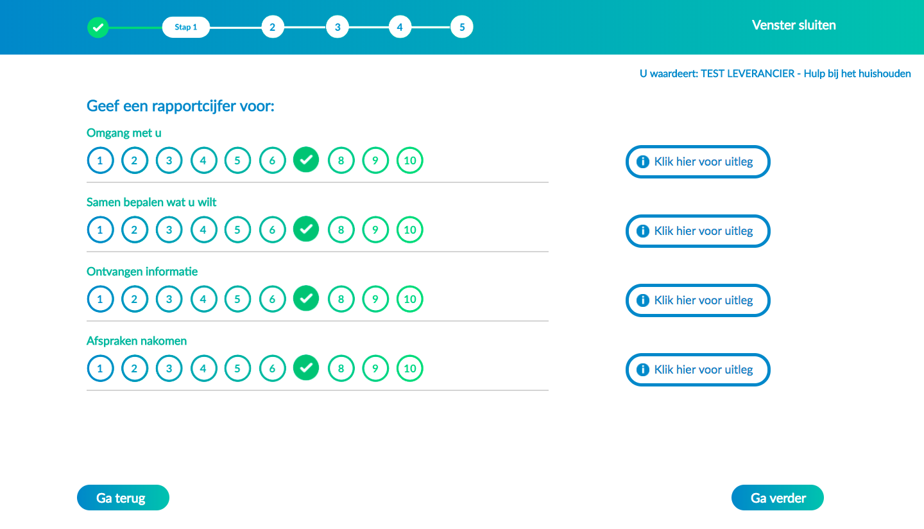This screenshot has width=924, height=529.
Task: Go to step 3 in progress bar
Action: (337, 27)
